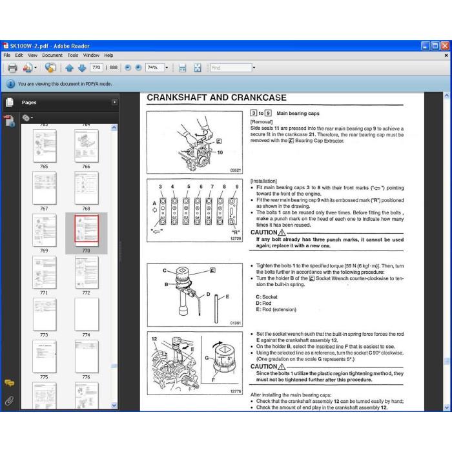
Task: Click the fit one full page icon
Action: click(198, 68)
